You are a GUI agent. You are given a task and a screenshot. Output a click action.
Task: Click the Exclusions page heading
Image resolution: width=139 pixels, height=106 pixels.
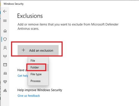click(x=30, y=16)
